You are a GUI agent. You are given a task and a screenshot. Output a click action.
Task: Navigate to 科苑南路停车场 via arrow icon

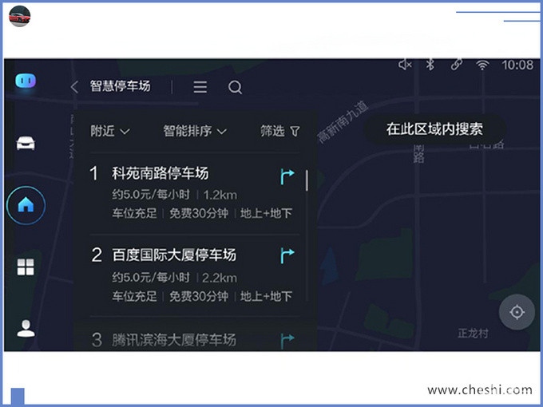pyautogui.click(x=287, y=176)
